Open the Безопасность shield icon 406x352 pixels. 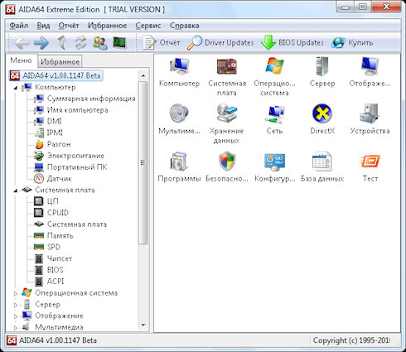point(227,167)
